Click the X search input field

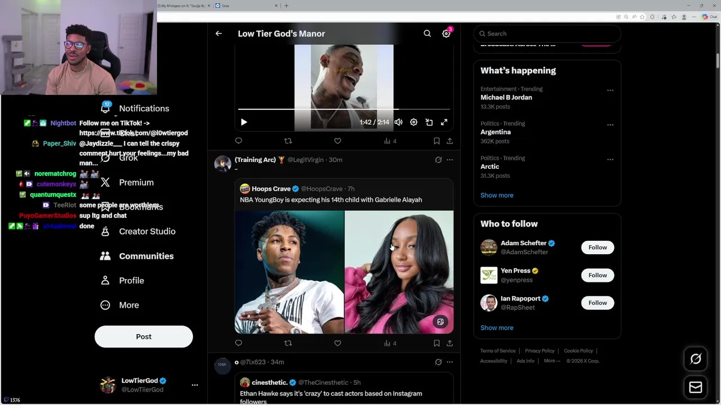[x=547, y=34]
